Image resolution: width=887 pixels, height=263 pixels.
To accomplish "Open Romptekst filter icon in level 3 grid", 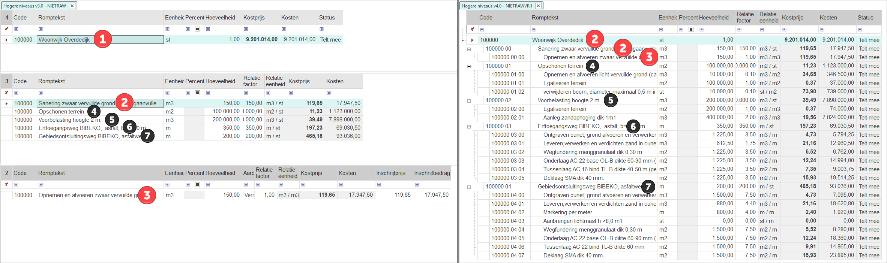I will tap(41, 93).
